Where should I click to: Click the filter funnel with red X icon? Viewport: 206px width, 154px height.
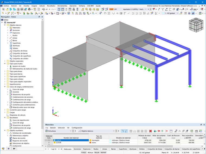[x=154, y=9]
